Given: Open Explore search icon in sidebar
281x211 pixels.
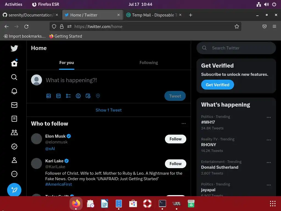Looking at the screenshot, I should [x=14, y=77].
